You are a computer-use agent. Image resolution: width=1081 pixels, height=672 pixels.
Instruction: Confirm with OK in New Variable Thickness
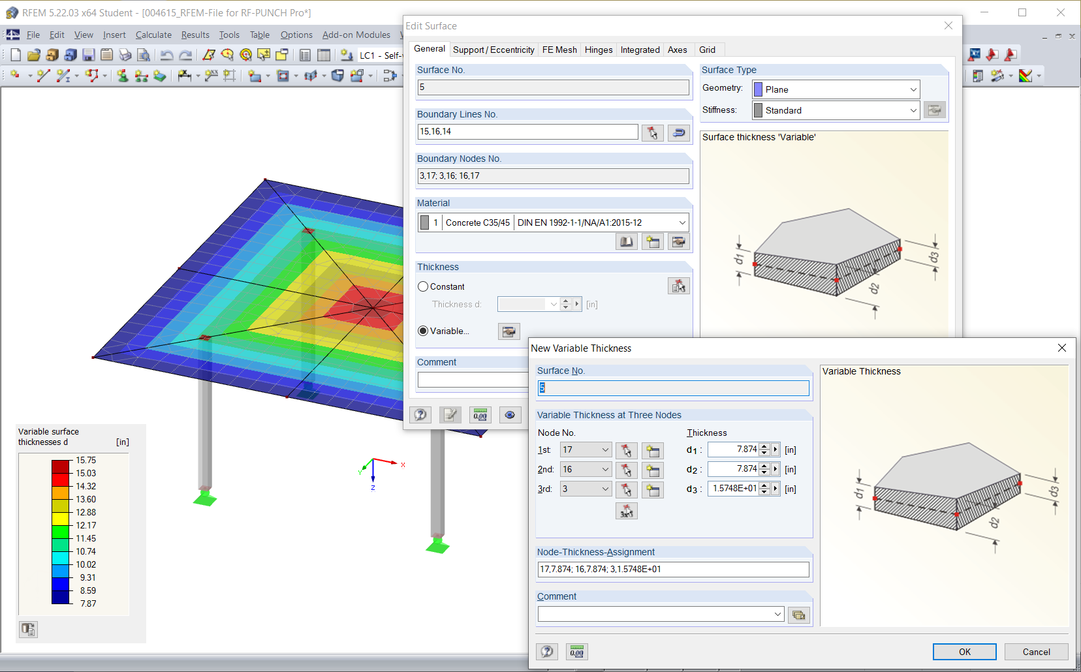pyautogui.click(x=964, y=651)
